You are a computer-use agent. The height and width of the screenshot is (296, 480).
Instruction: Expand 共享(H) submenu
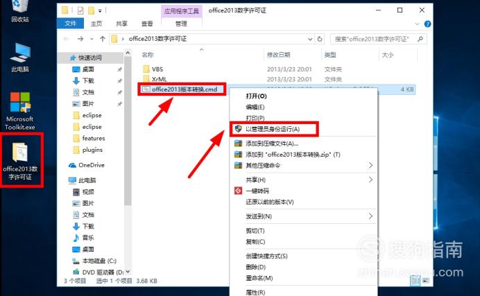pyautogui.click(x=303, y=180)
